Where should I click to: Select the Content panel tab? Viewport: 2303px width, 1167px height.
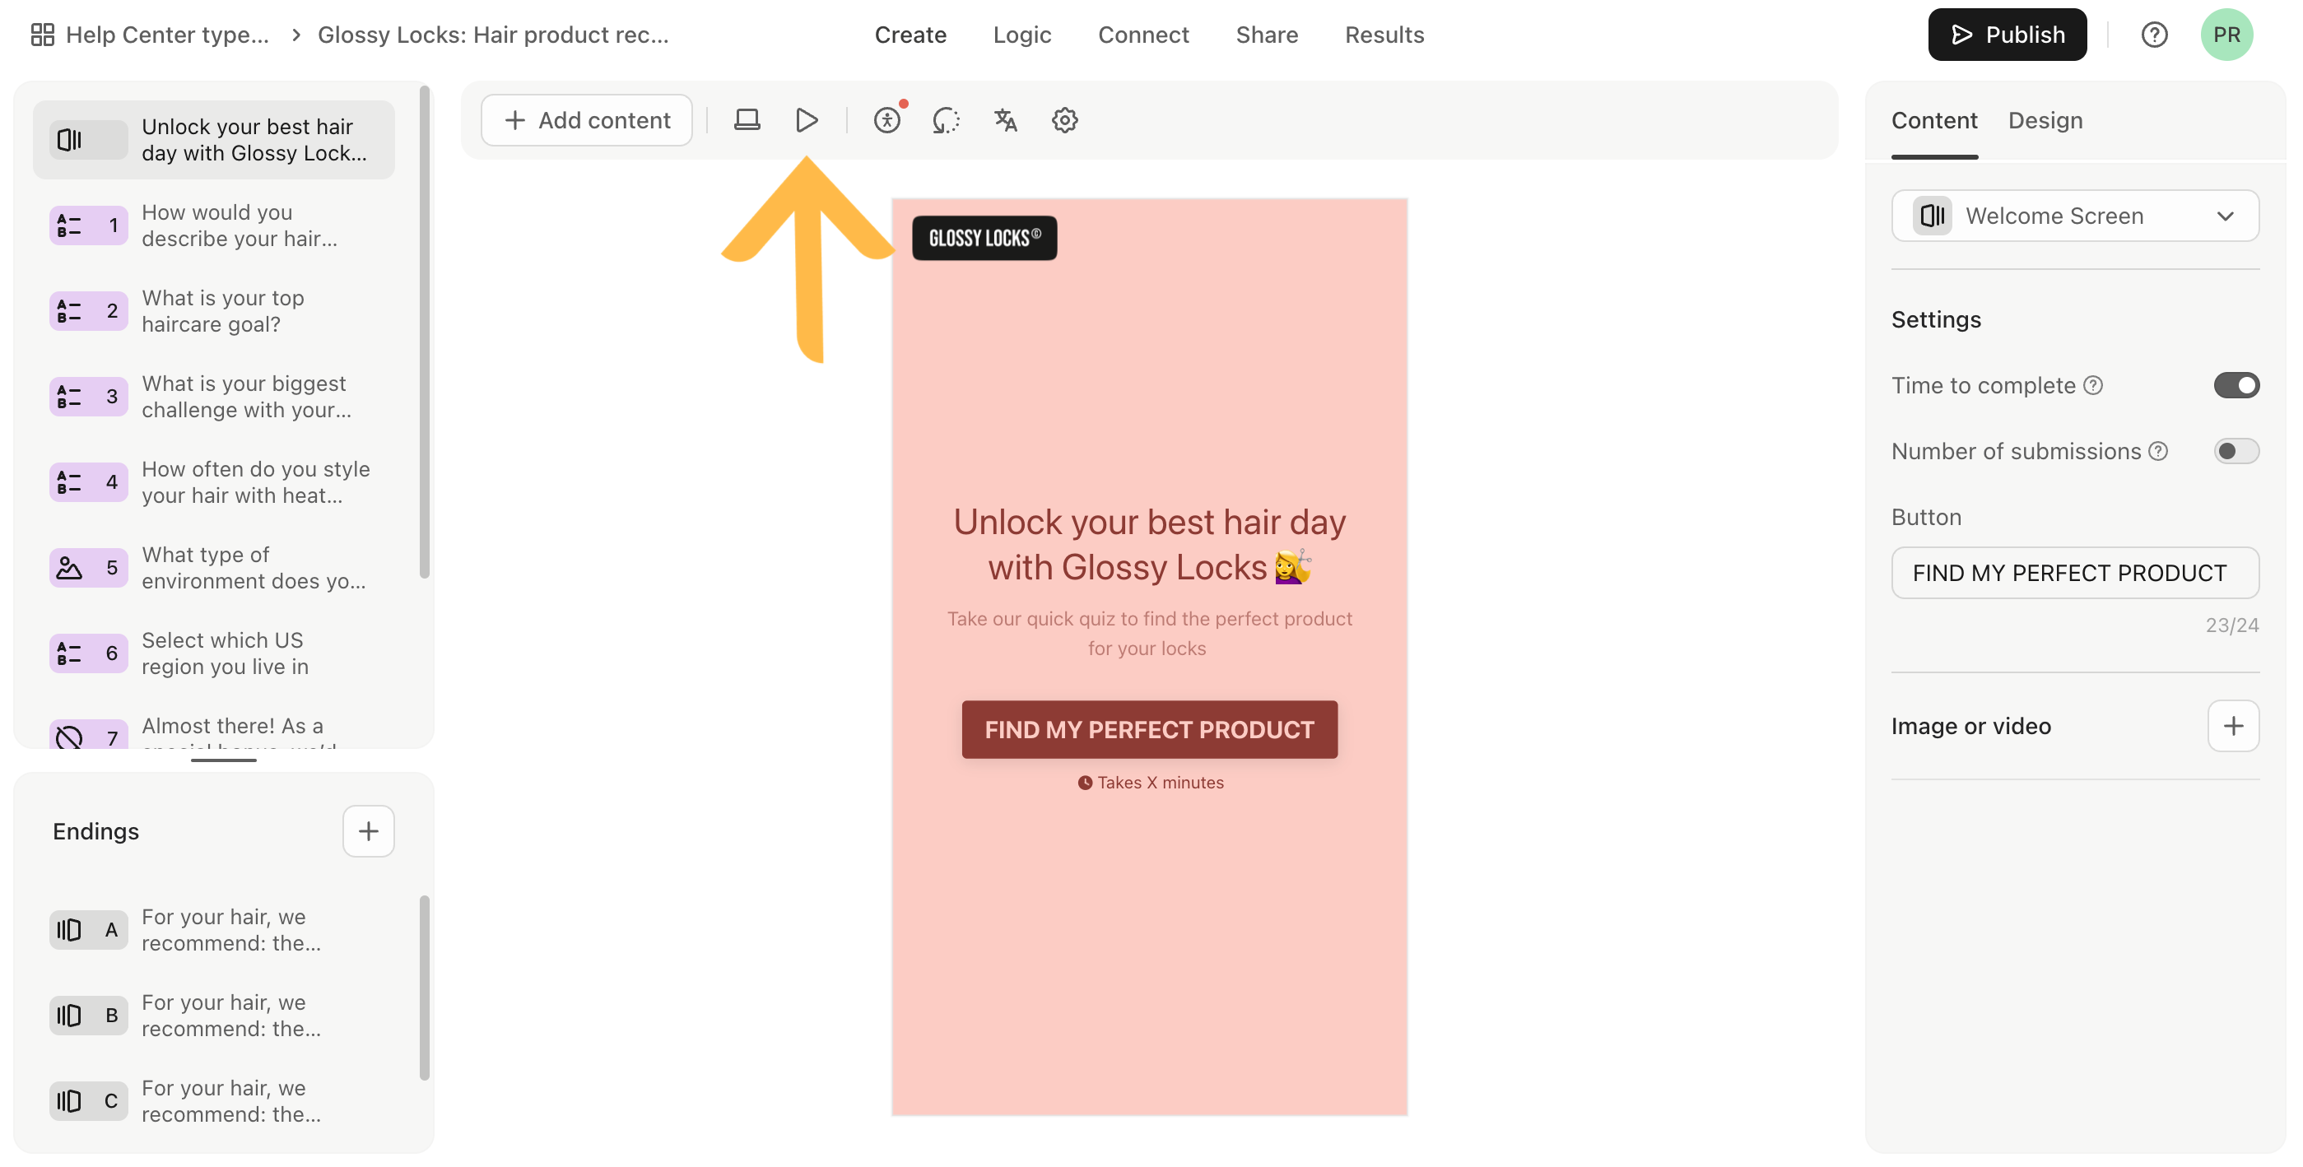[x=1933, y=121]
